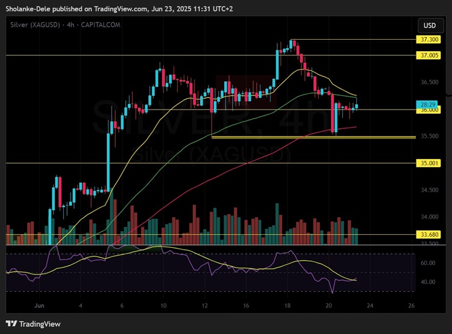Image resolution: width=452 pixels, height=334 pixels.
Task: Select the 37.300 price level label
Action: 428,40
